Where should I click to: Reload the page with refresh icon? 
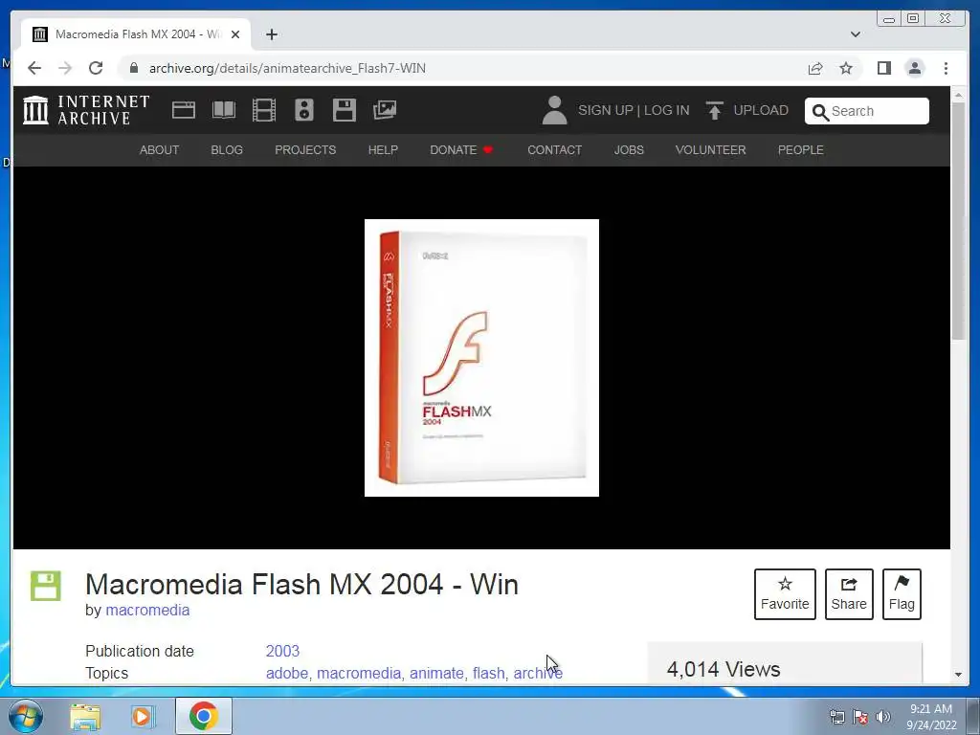coord(96,68)
